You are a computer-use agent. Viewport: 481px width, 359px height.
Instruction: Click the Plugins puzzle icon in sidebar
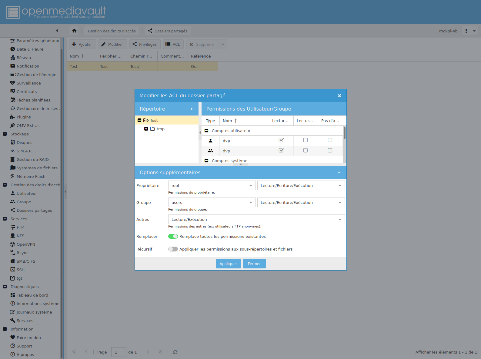pyautogui.click(x=13, y=117)
